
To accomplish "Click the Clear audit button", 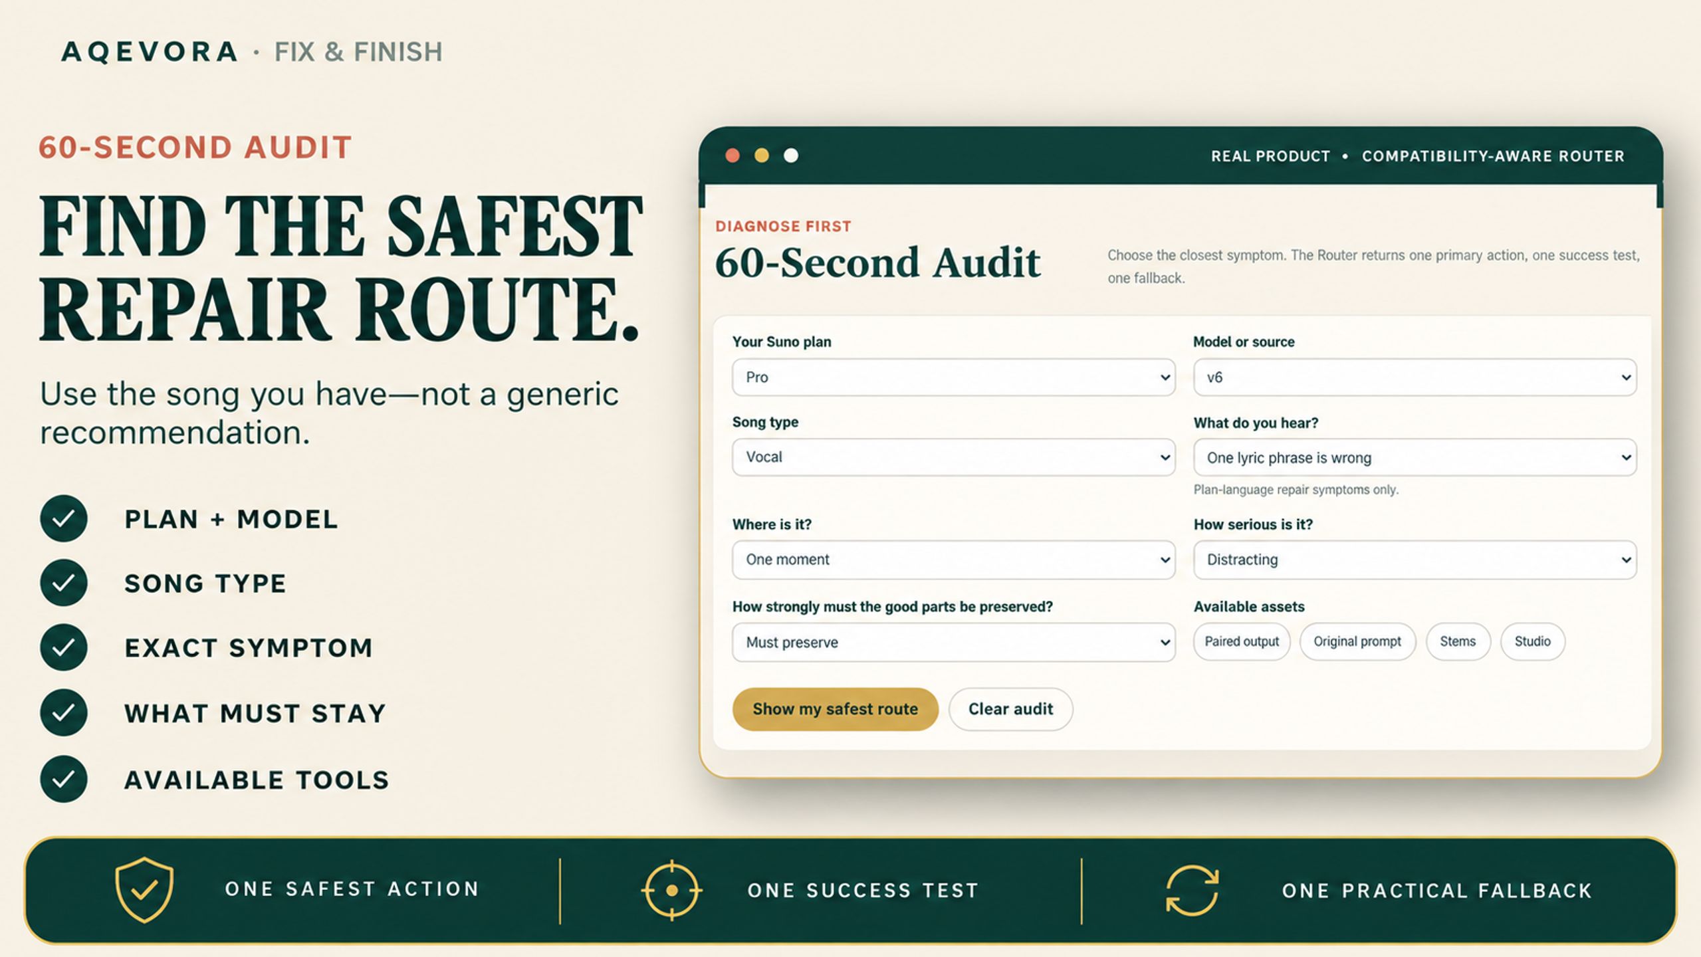I will pyautogui.click(x=1010, y=709).
